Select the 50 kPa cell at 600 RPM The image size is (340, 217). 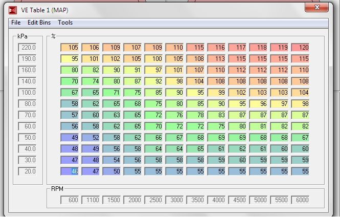pyautogui.click(x=70, y=138)
